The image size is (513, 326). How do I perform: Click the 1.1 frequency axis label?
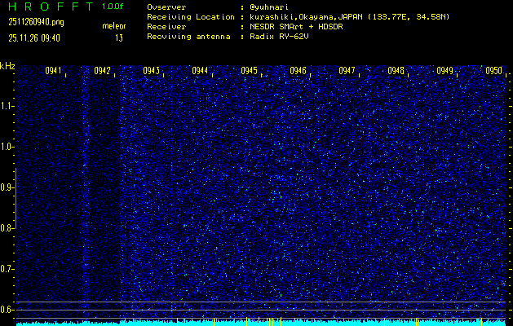(7, 106)
